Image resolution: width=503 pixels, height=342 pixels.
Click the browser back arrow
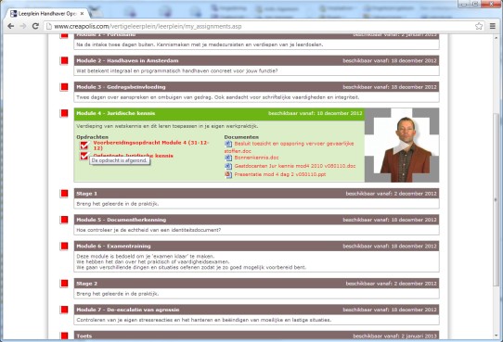10,26
